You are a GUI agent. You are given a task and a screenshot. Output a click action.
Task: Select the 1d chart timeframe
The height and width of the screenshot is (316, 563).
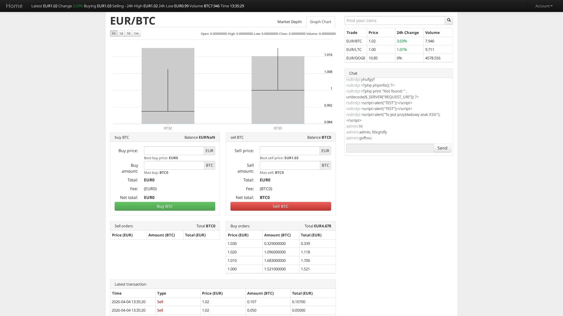pyautogui.click(x=121, y=33)
